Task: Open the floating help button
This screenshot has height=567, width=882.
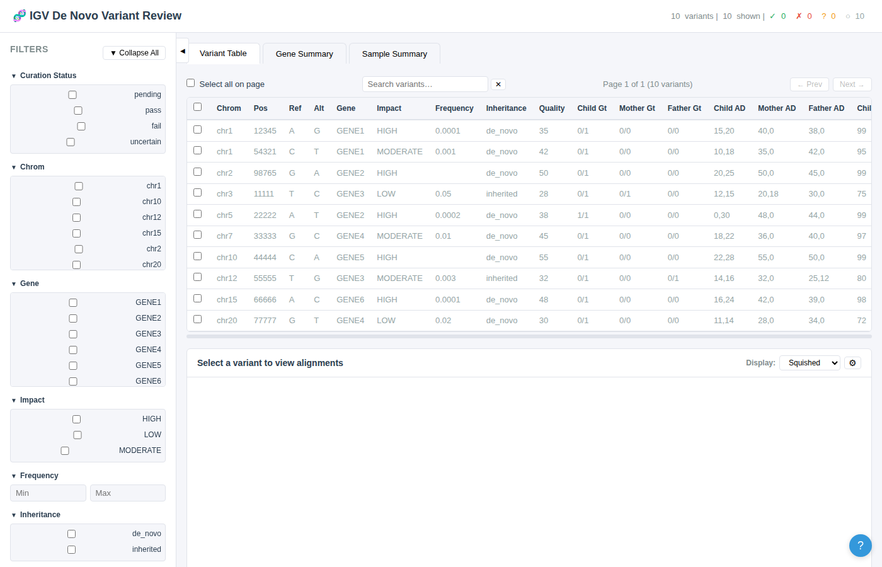Action: [861, 546]
